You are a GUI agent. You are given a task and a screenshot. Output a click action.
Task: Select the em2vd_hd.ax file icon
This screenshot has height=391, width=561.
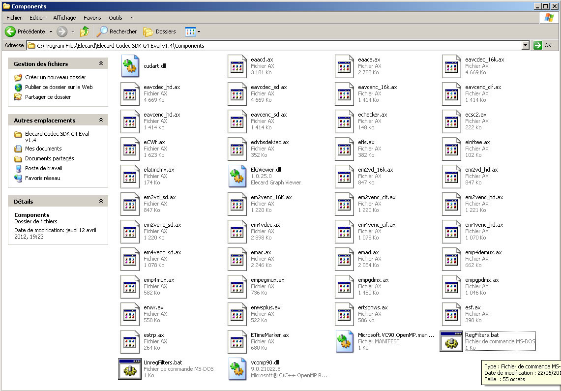451,176
